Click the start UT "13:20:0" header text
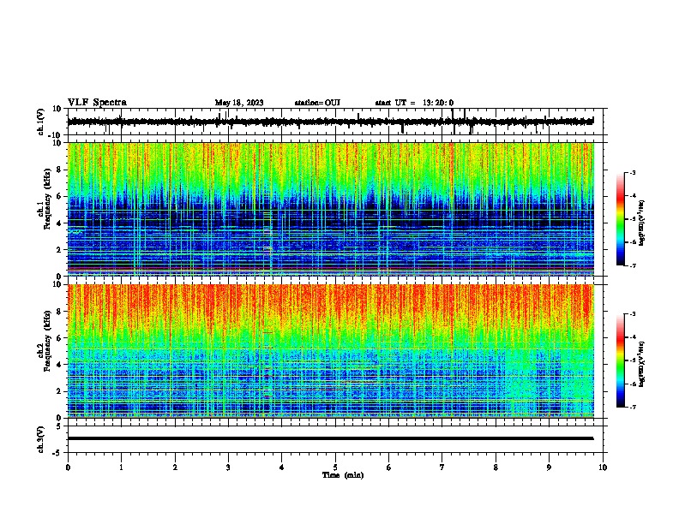 pos(438,103)
